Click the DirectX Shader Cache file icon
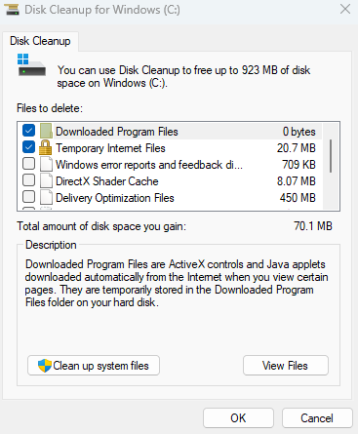The width and height of the screenshot is (358, 434). point(46,180)
